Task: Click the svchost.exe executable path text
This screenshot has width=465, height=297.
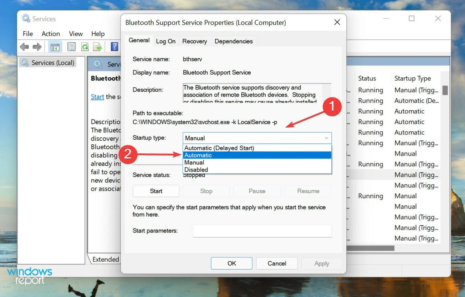Action: click(x=205, y=122)
